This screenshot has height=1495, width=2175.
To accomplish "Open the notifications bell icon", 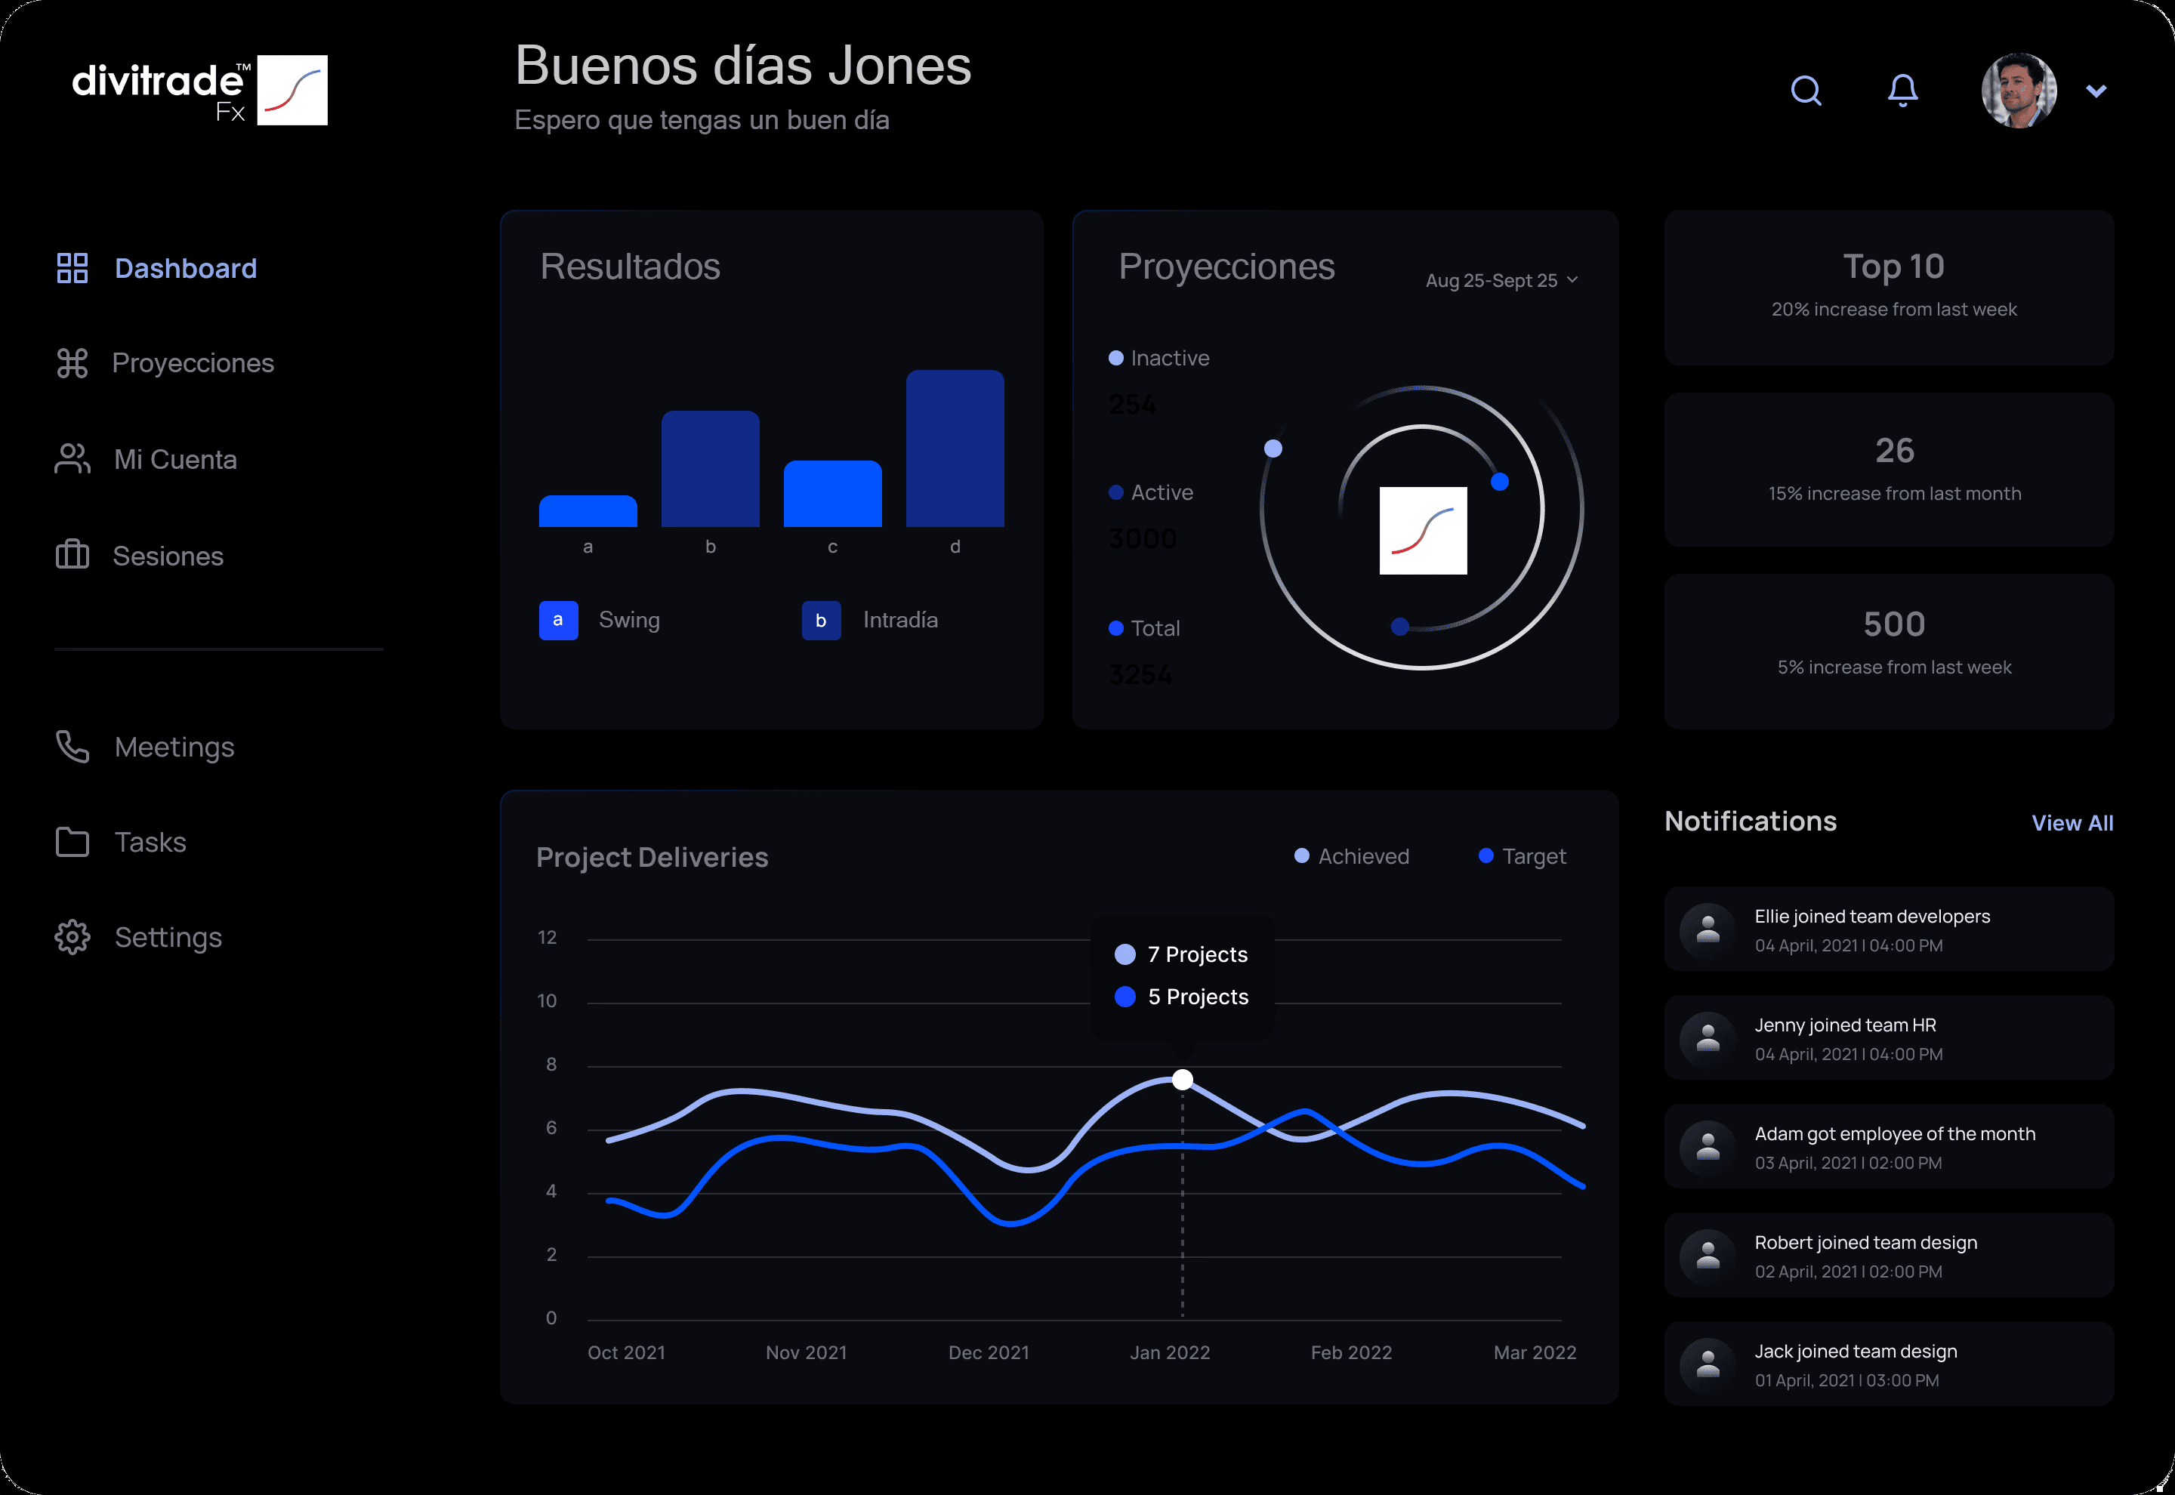I will point(1902,91).
